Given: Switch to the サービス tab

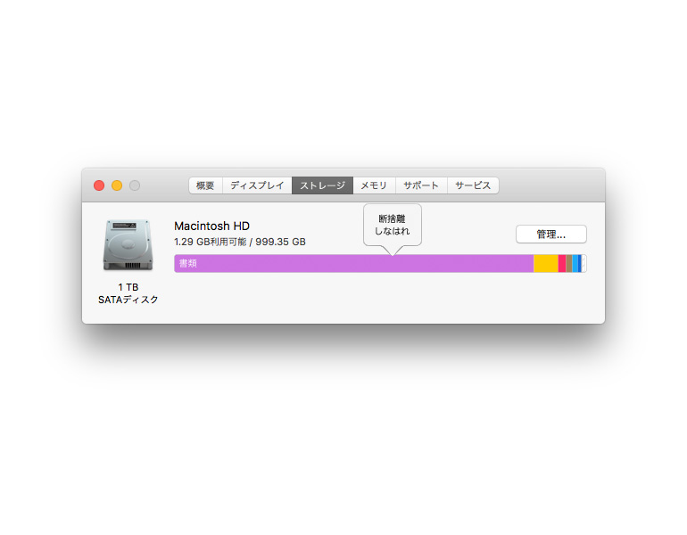Looking at the screenshot, I should pos(473,185).
